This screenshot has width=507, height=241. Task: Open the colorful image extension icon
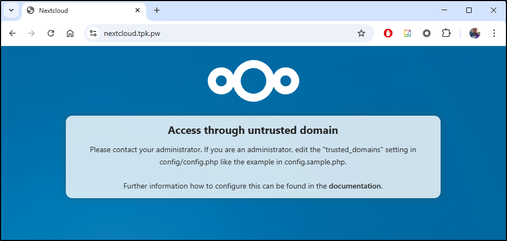407,33
